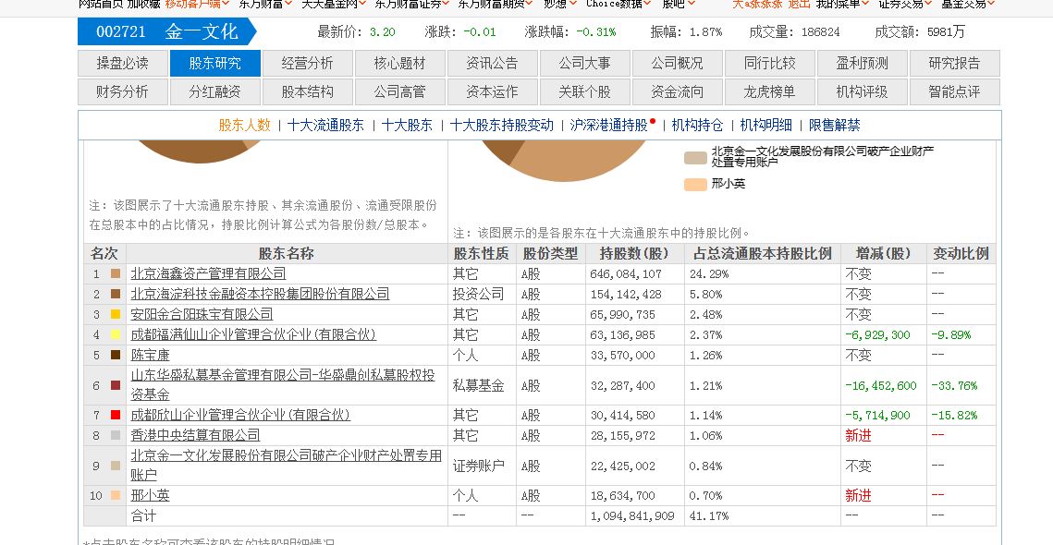
Task: Expand the 证券交易 dropdown
Action: tap(905, 4)
